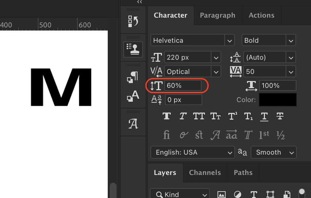The height and width of the screenshot is (198, 311).
Task: Toggle Titling Alternates button
Action: click(x=248, y=135)
